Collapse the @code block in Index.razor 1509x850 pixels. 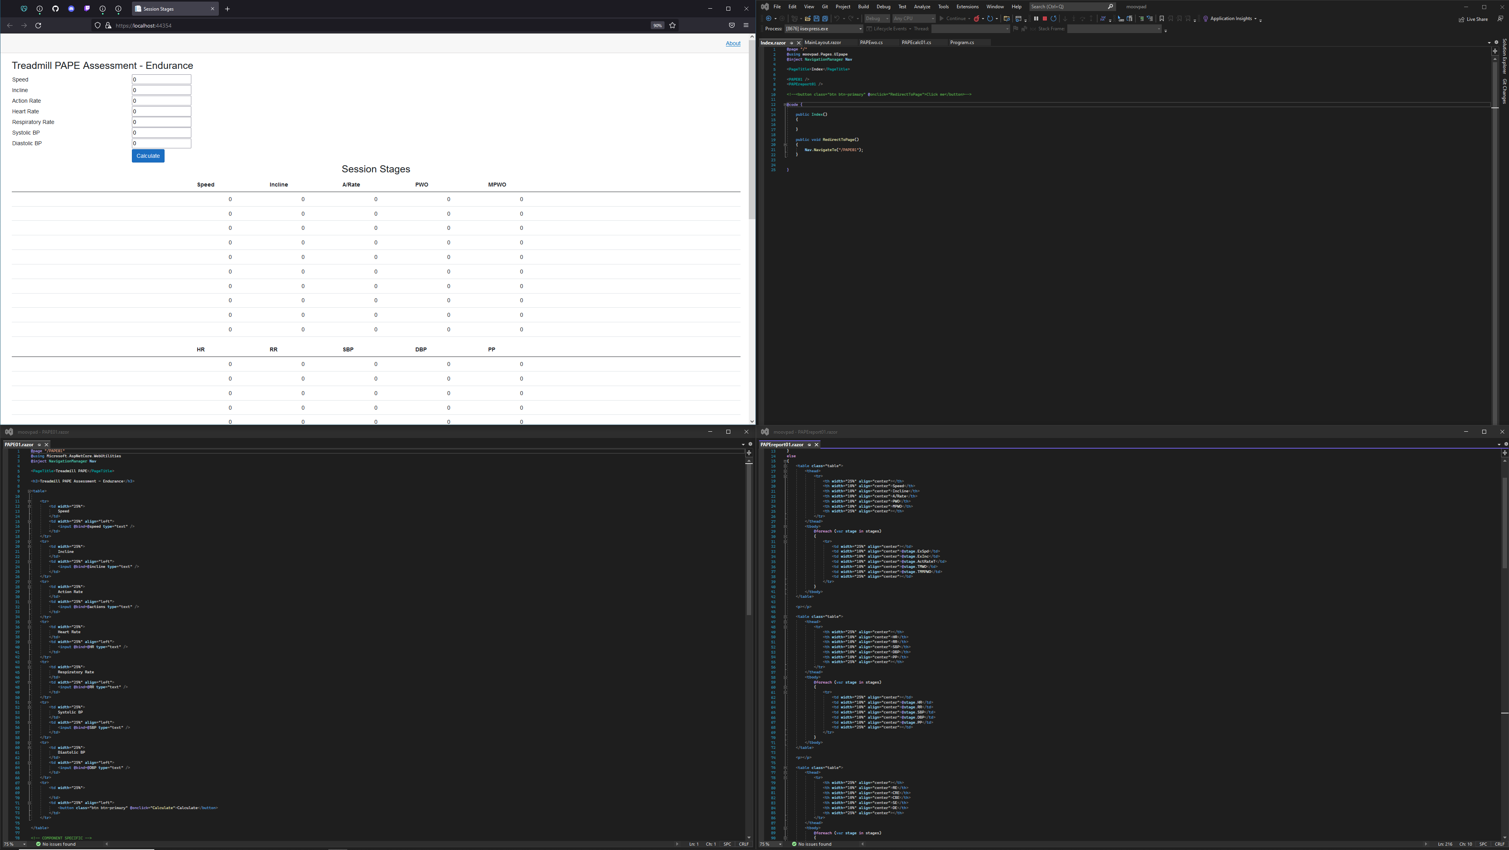pyautogui.click(x=785, y=105)
